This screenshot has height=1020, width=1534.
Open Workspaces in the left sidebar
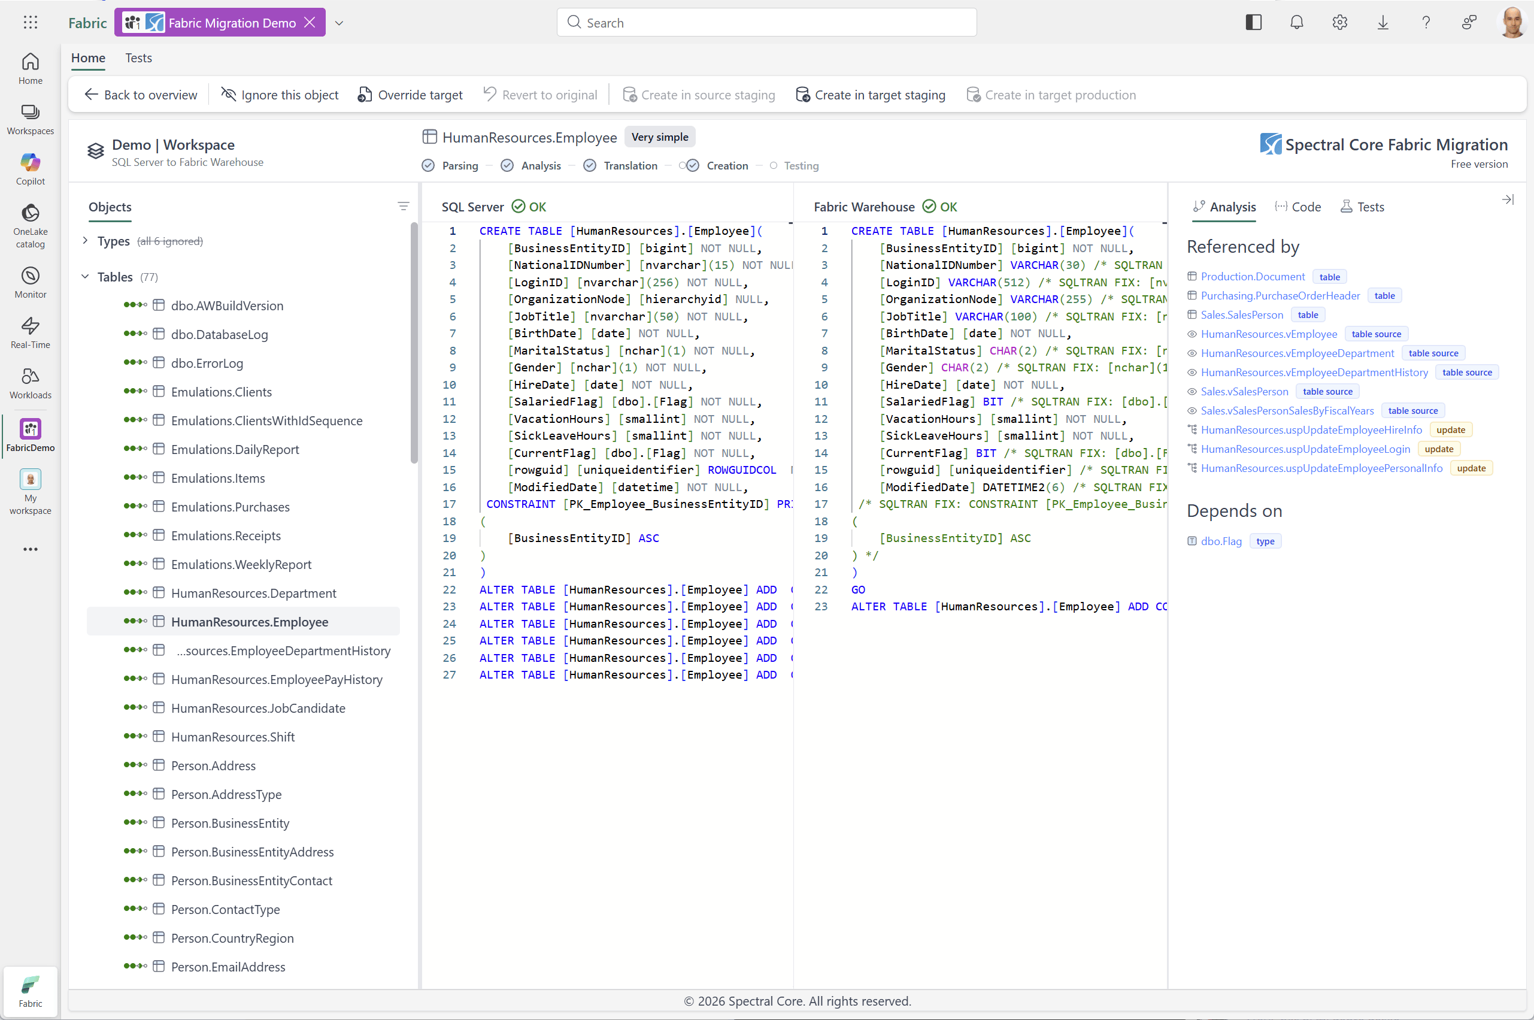[31, 119]
